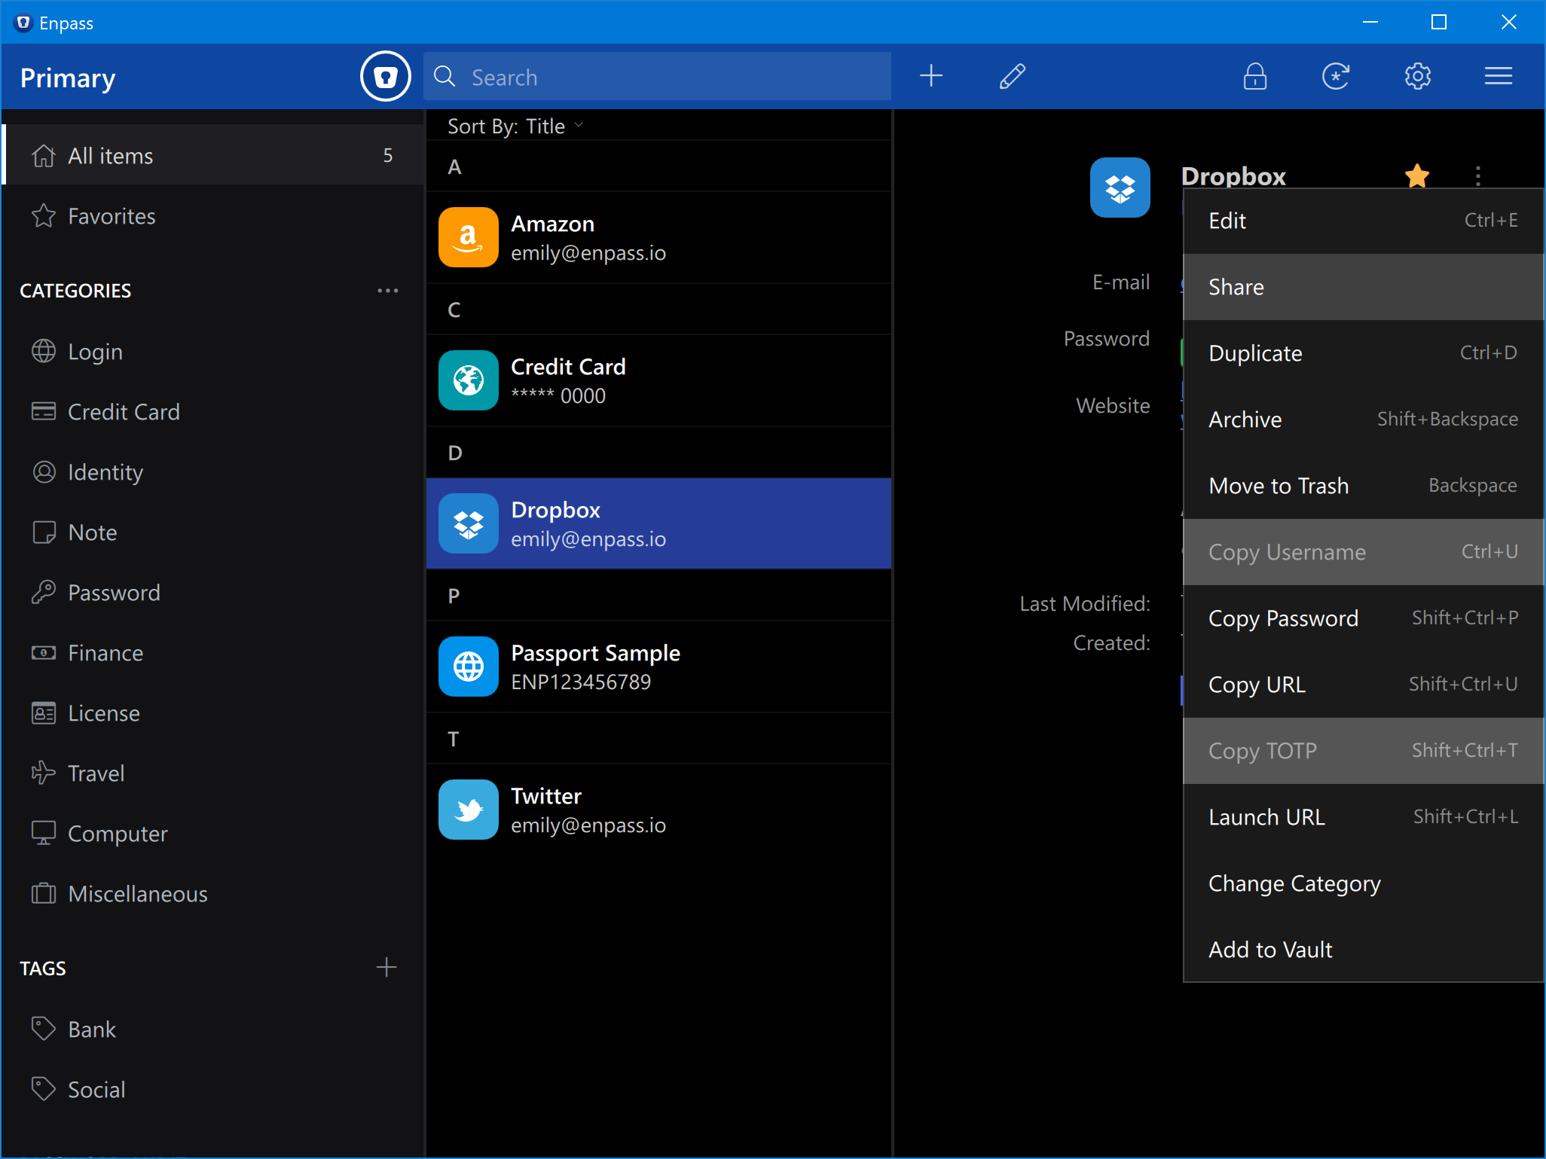Open the Favorites sidebar section
The image size is (1546, 1159).
click(112, 216)
